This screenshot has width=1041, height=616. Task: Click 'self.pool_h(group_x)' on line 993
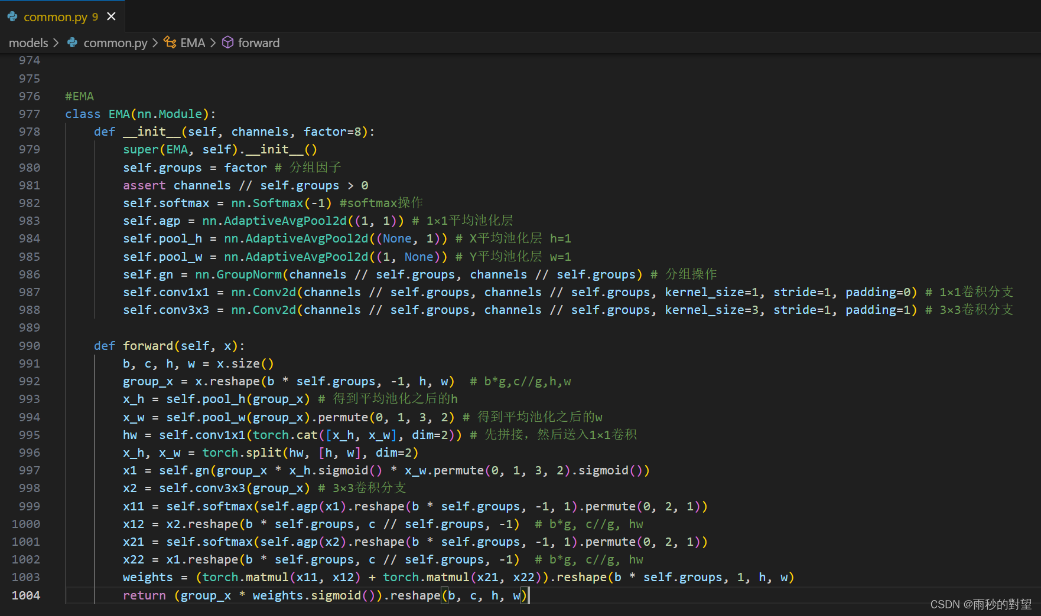pos(238,399)
